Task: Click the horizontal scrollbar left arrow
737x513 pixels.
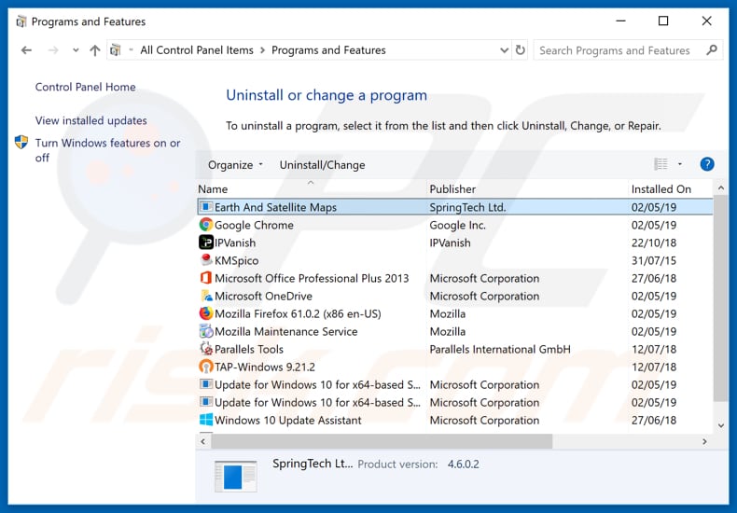Action: coord(202,441)
